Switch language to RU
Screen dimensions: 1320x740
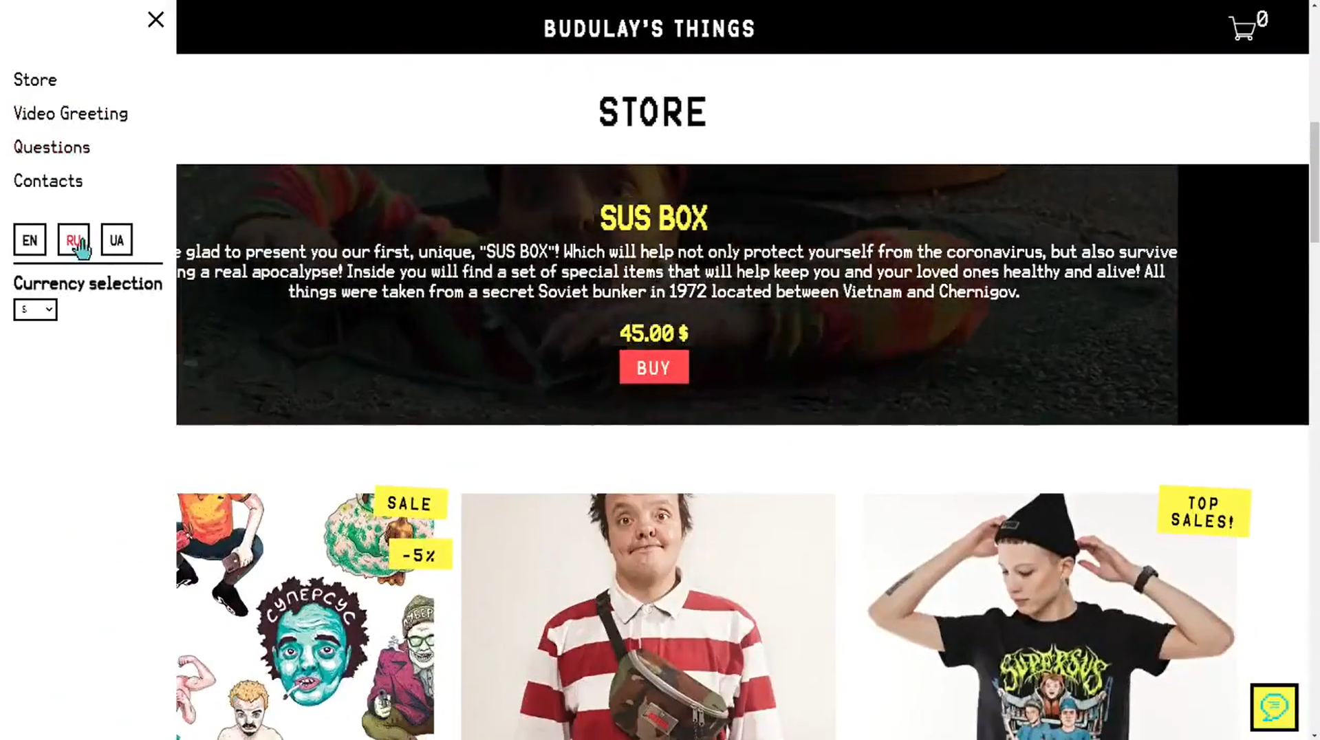click(x=74, y=239)
